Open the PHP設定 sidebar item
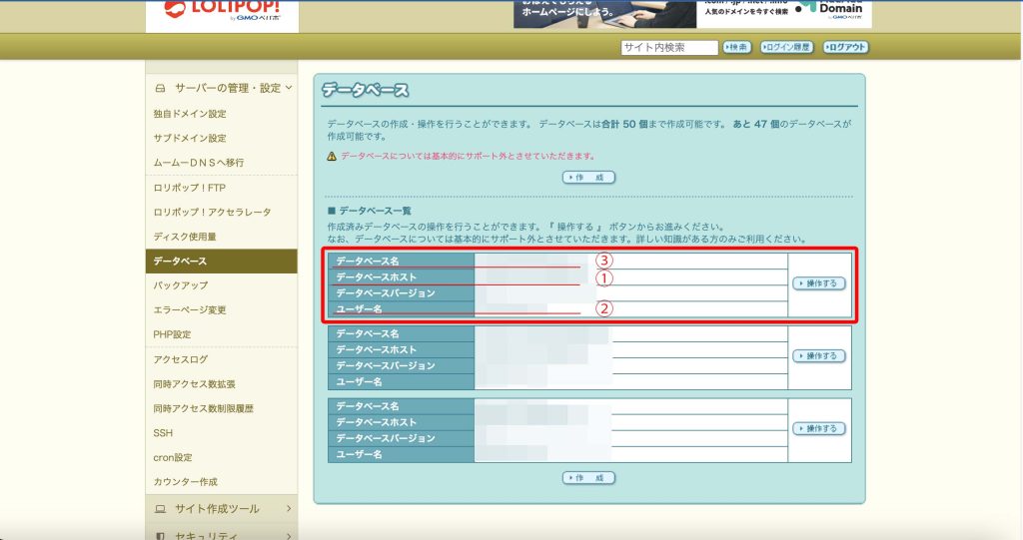 172,334
